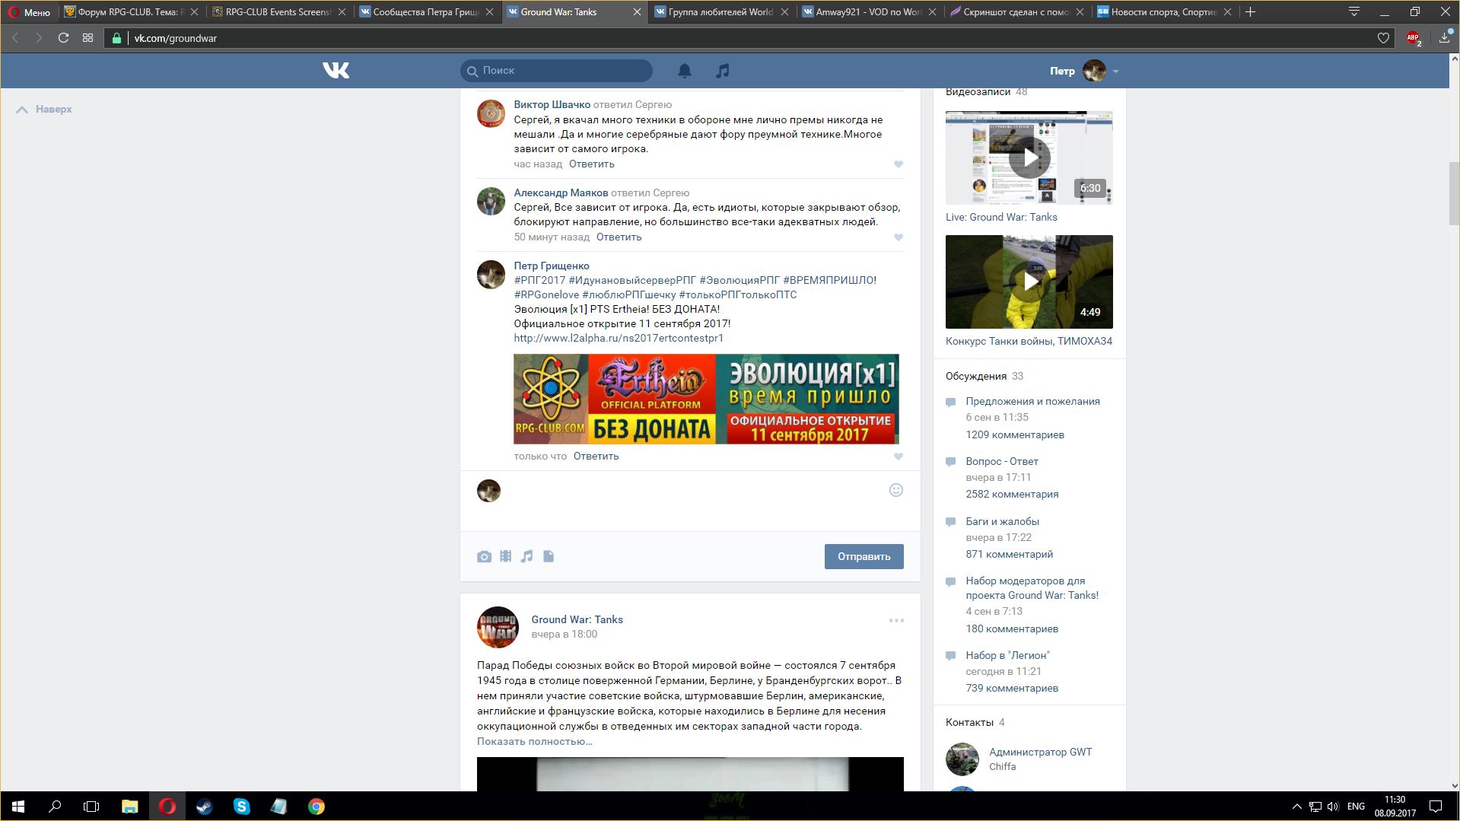Click the Отправить button
The height and width of the screenshot is (821, 1460).
(864, 556)
